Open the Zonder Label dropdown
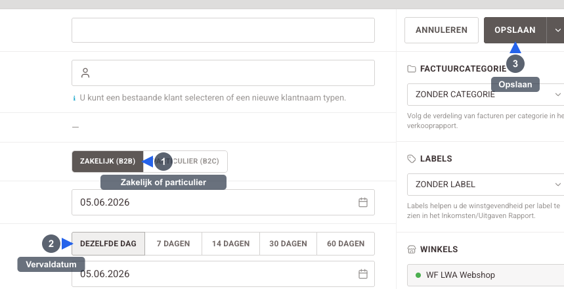Screen dimensions: 564x289 point(486,185)
